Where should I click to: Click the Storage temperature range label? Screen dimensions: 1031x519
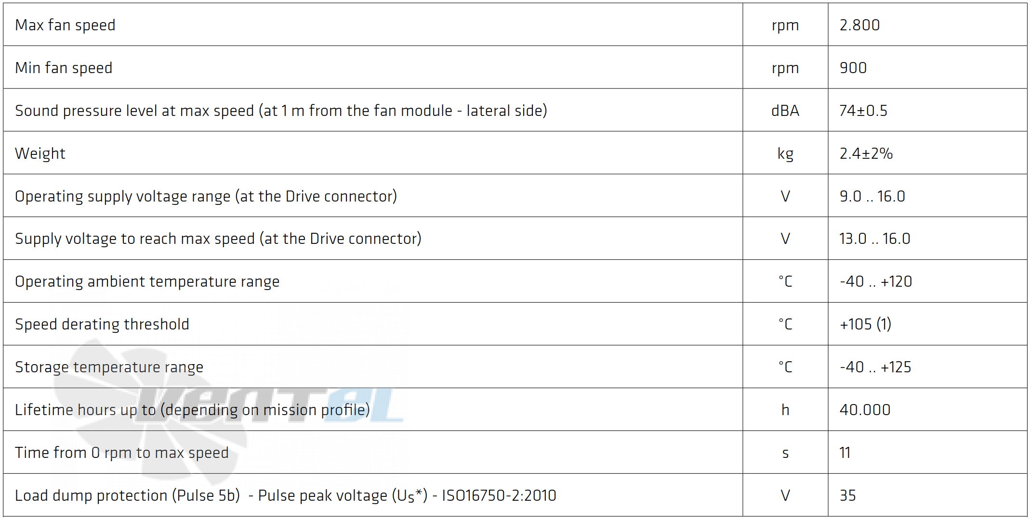coord(109,367)
